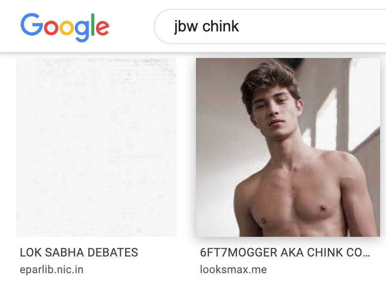The width and height of the screenshot is (386, 283).
Task: Click the word jbw in the search field
Action: [x=186, y=27]
